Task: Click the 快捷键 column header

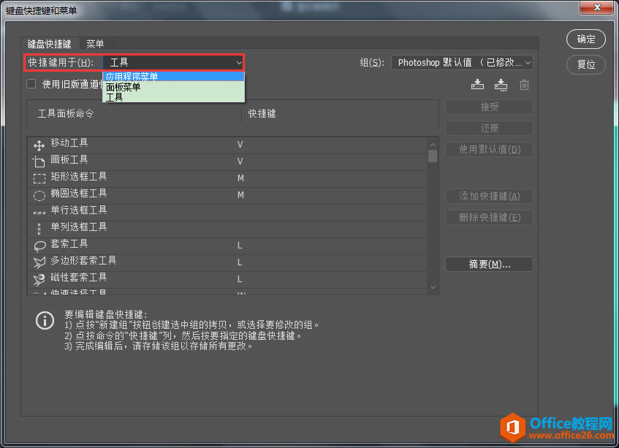Action: pos(262,114)
